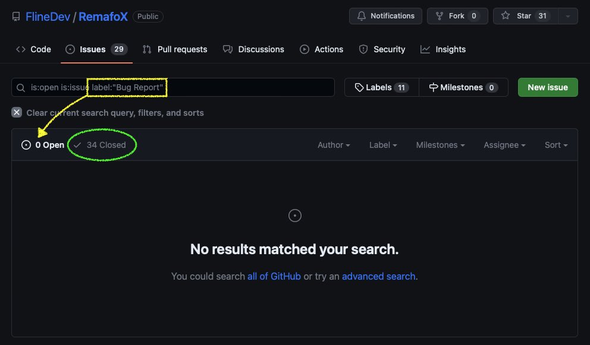Search all of GitHub link
Image resolution: width=590 pixels, height=345 pixels.
pos(274,276)
